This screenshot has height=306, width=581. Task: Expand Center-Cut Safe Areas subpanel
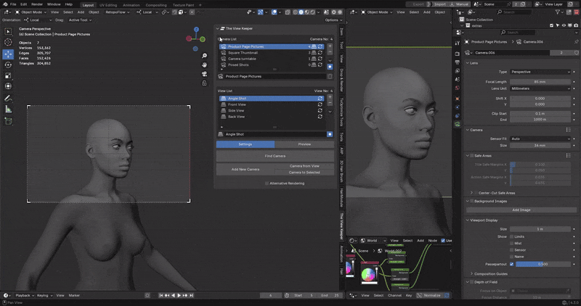coord(471,193)
